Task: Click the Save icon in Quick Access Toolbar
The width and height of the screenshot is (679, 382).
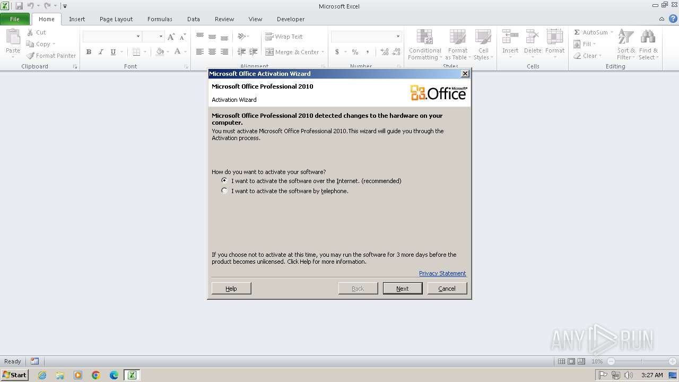Action: [x=19, y=6]
